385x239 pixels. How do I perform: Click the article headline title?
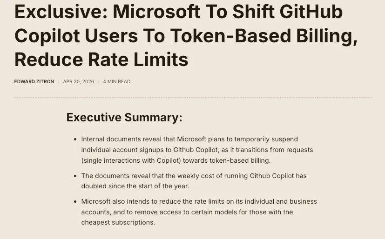(x=186, y=36)
